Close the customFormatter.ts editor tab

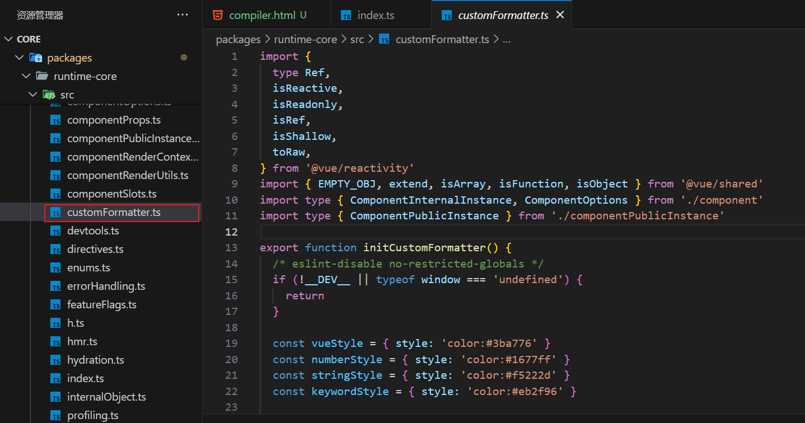560,15
